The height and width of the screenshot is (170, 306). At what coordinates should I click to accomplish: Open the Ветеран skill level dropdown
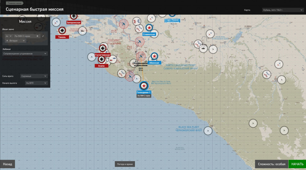pyautogui.click(x=15, y=41)
